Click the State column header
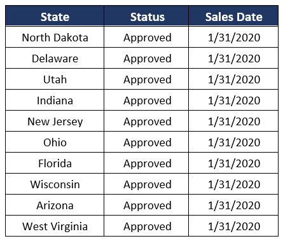The width and height of the screenshot is (283, 241). tap(55, 16)
